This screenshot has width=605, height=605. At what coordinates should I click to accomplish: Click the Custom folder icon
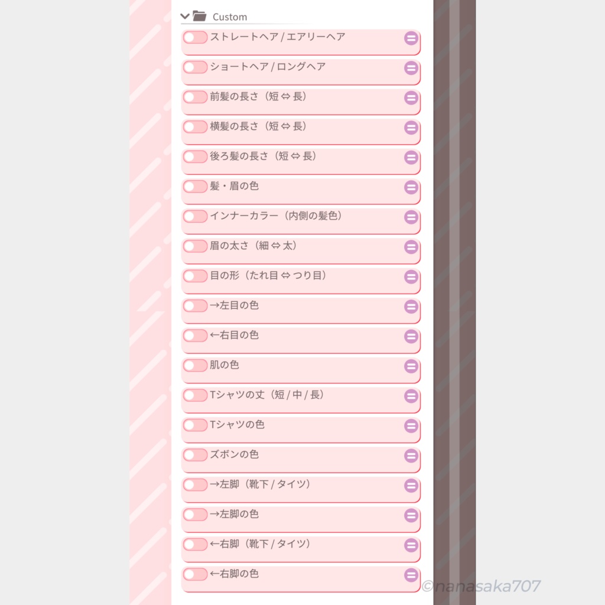click(x=199, y=16)
